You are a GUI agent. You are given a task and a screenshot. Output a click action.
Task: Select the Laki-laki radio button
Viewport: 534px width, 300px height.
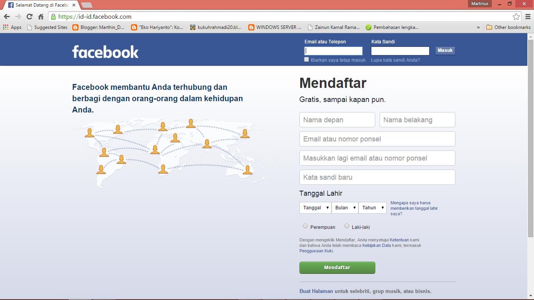click(347, 226)
